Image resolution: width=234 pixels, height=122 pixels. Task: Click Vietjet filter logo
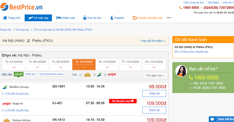pyautogui.click(x=112, y=74)
